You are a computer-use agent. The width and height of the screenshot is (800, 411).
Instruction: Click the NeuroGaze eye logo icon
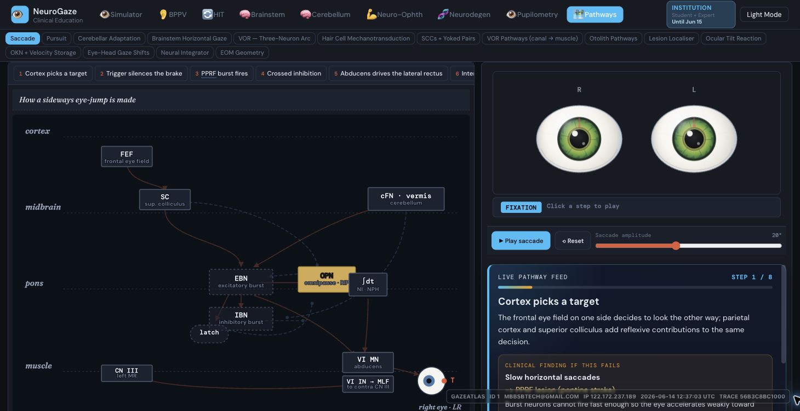[20, 15]
